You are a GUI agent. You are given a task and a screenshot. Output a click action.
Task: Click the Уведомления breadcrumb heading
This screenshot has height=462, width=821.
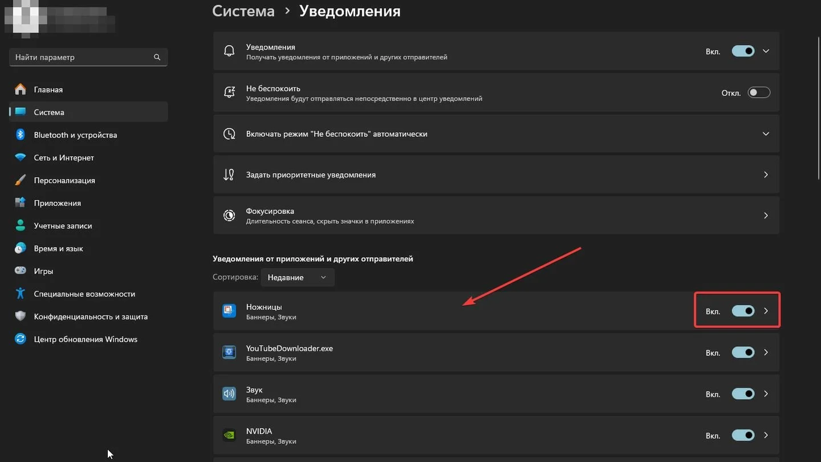(x=350, y=11)
